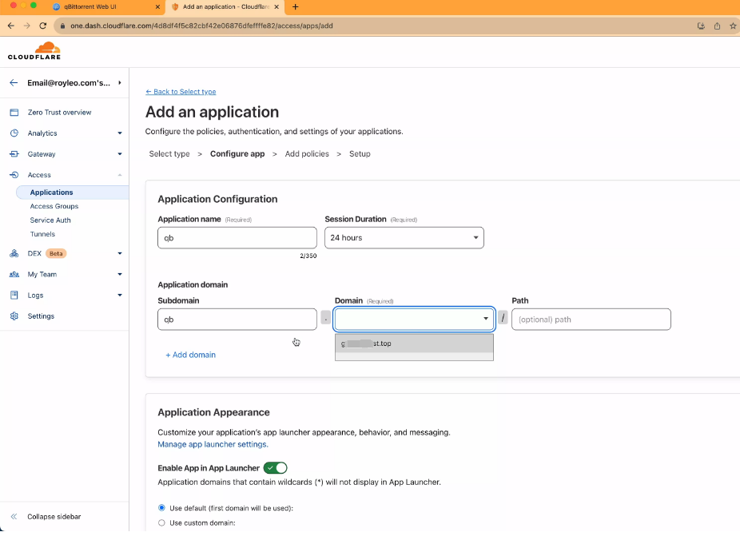Reload the page with browser refresh icon
The image size is (740, 544).
point(42,26)
